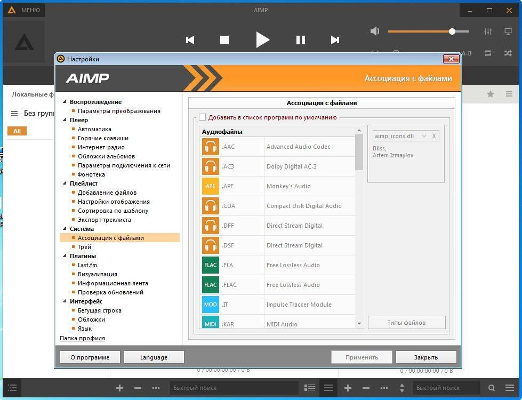Collapse the Интерфейс tree section
522x400 pixels.
[65, 301]
